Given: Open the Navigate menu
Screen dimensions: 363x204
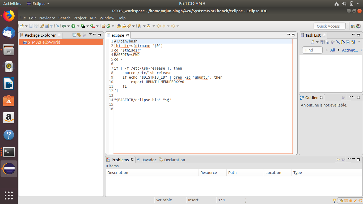Looking at the screenshot, I should (x=47, y=18).
